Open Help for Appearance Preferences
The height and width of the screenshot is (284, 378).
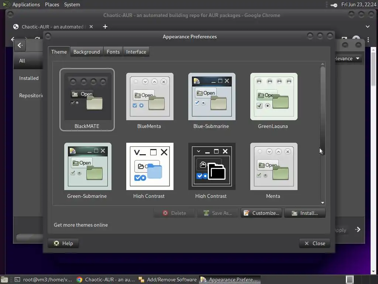(x=63, y=243)
